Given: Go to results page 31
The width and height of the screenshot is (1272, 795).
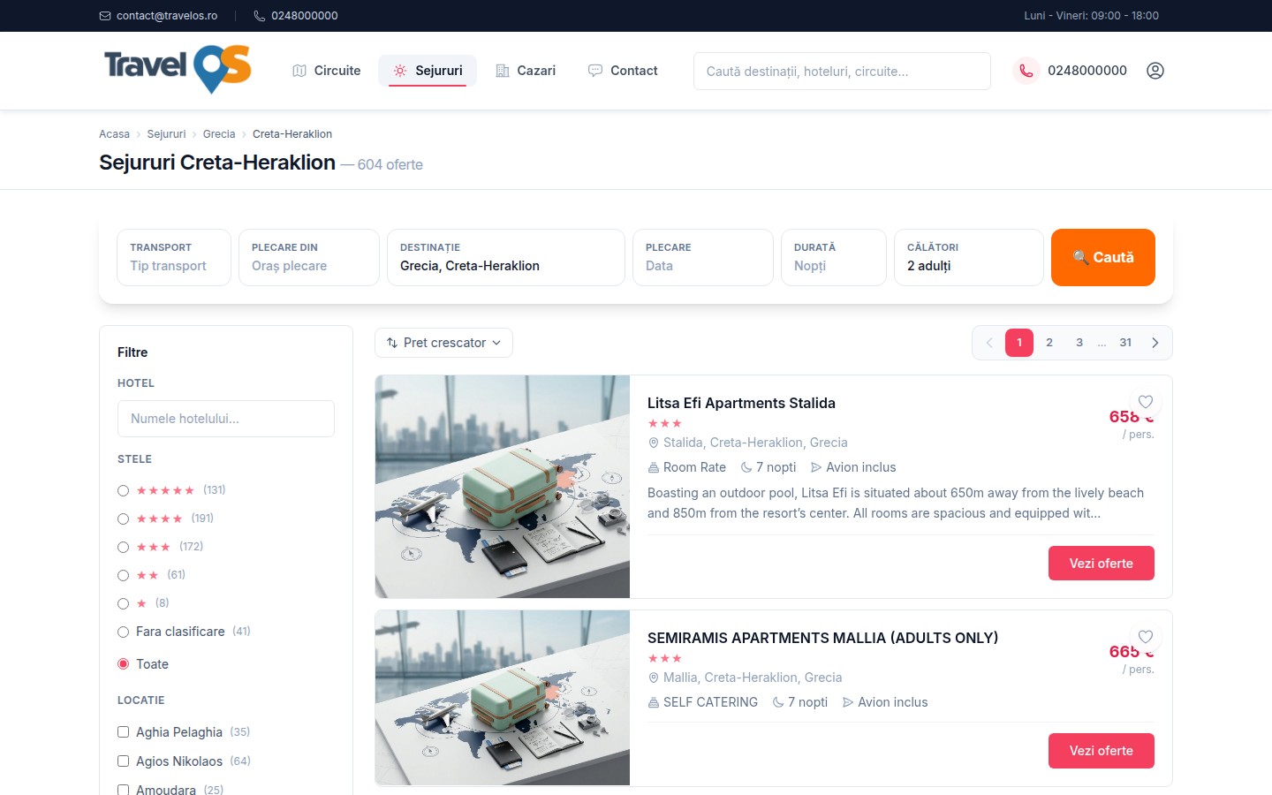Looking at the screenshot, I should pos(1125,343).
